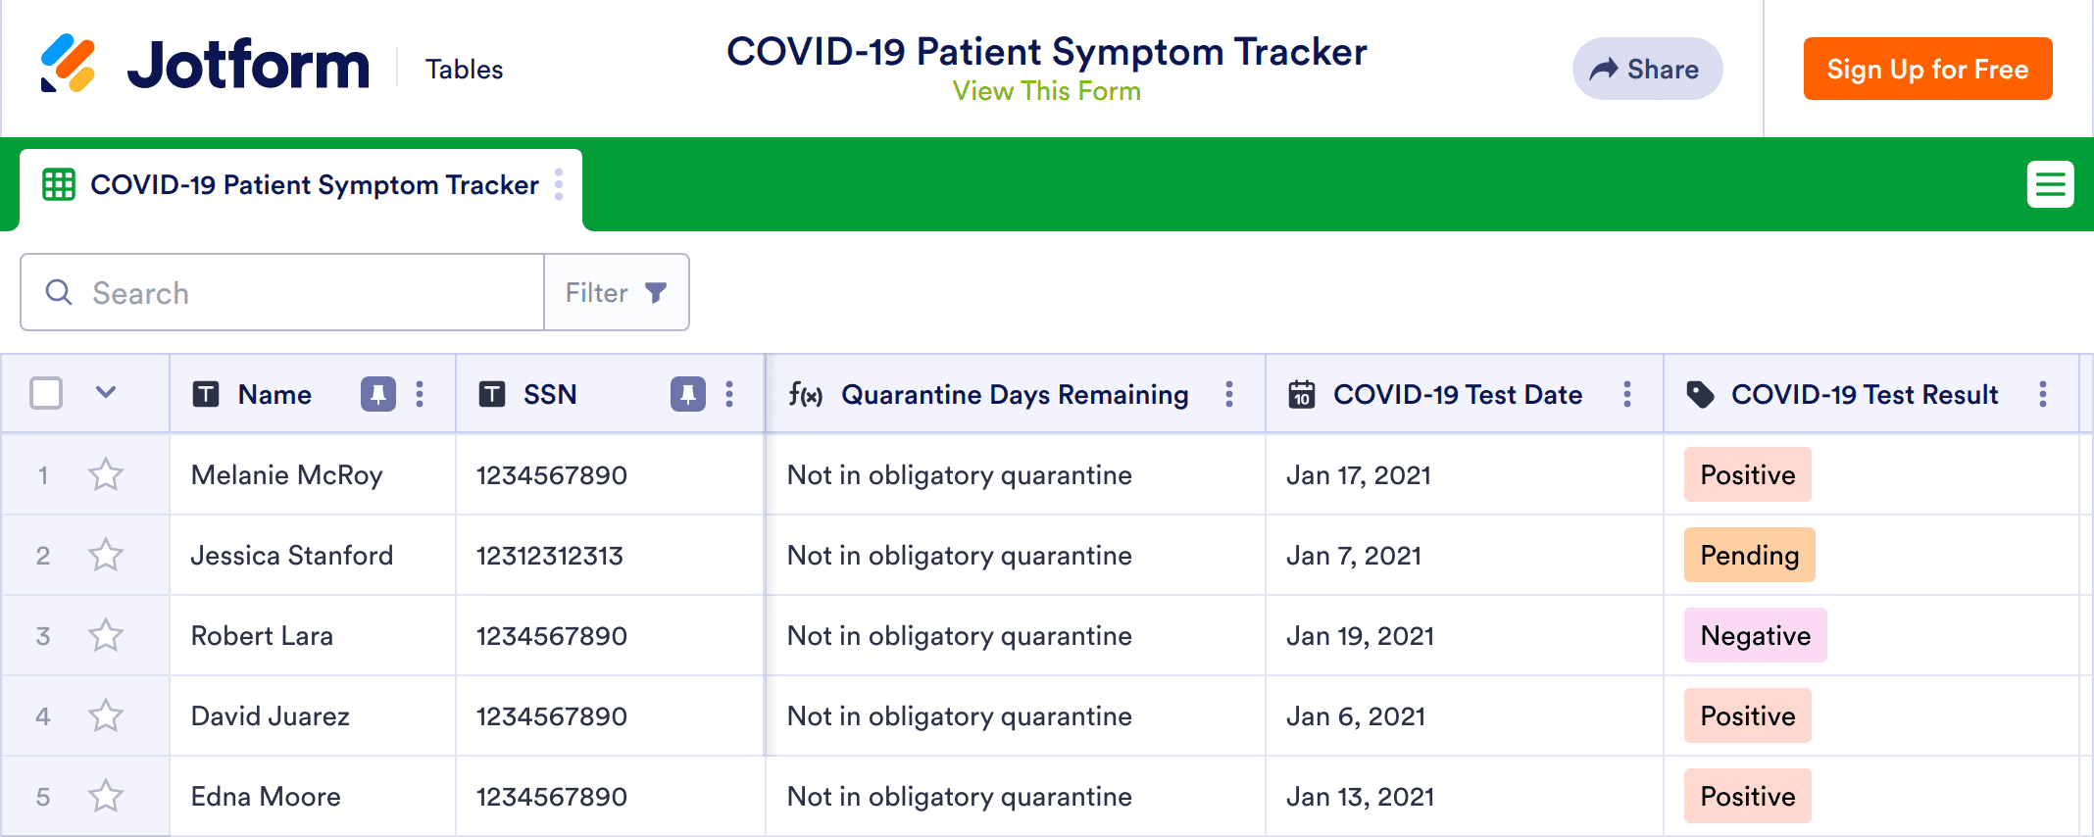Open the Name column options dots

click(x=420, y=394)
